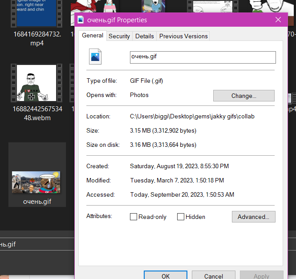The width and height of the screenshot is (296, 279).
Task: Click the Cancel button
Action: [213, 276]
